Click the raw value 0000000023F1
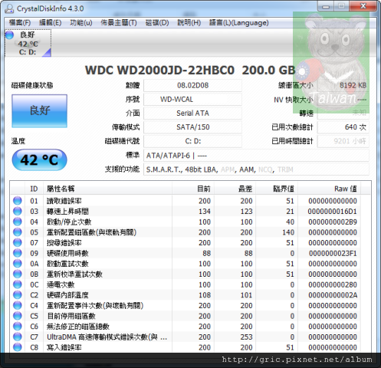Screen dimensions: 381x368 coord(333,253)
